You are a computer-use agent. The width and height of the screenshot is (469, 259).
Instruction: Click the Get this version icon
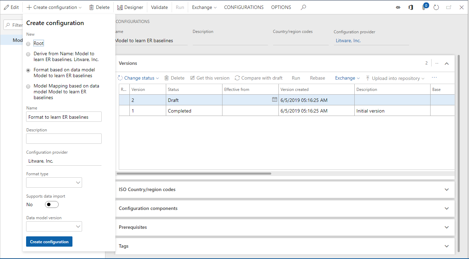pyautogui.click(x=209, y=78)
